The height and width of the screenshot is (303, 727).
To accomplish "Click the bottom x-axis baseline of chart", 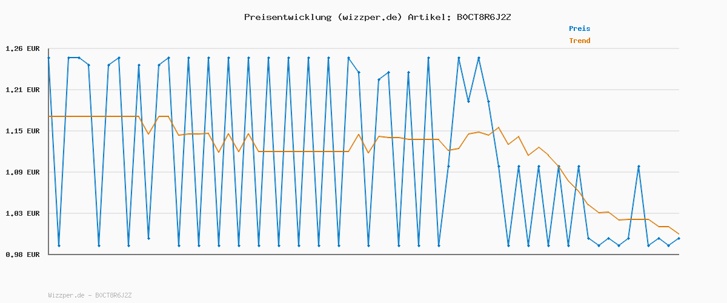I will [x=363, y=255].
